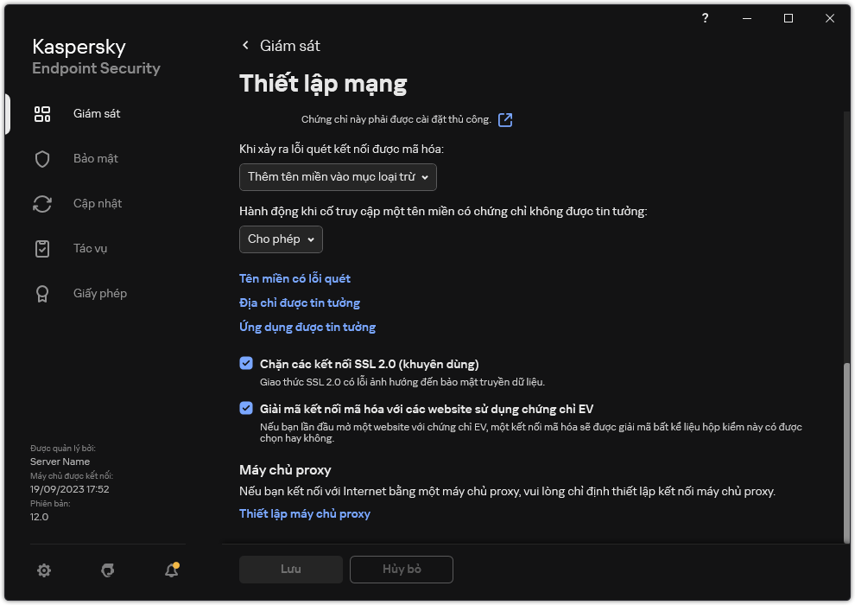855x605 pixels.
Task: Click the Bảo mật shield icon
Action: click(x=42, y=159)
